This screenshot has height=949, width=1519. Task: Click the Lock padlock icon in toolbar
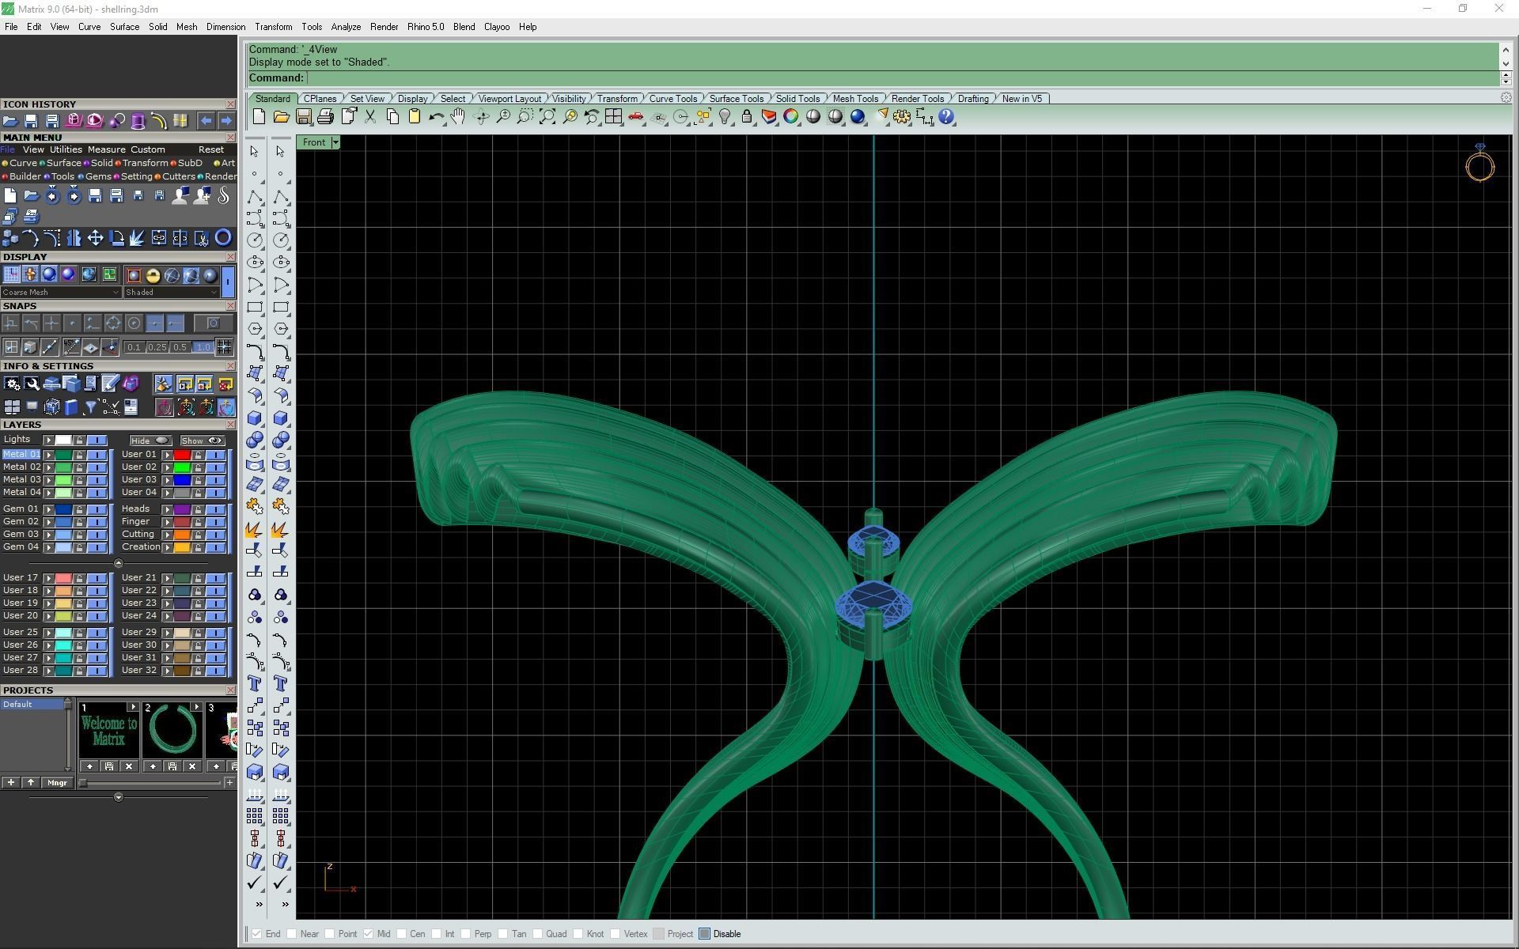(746, 117)
